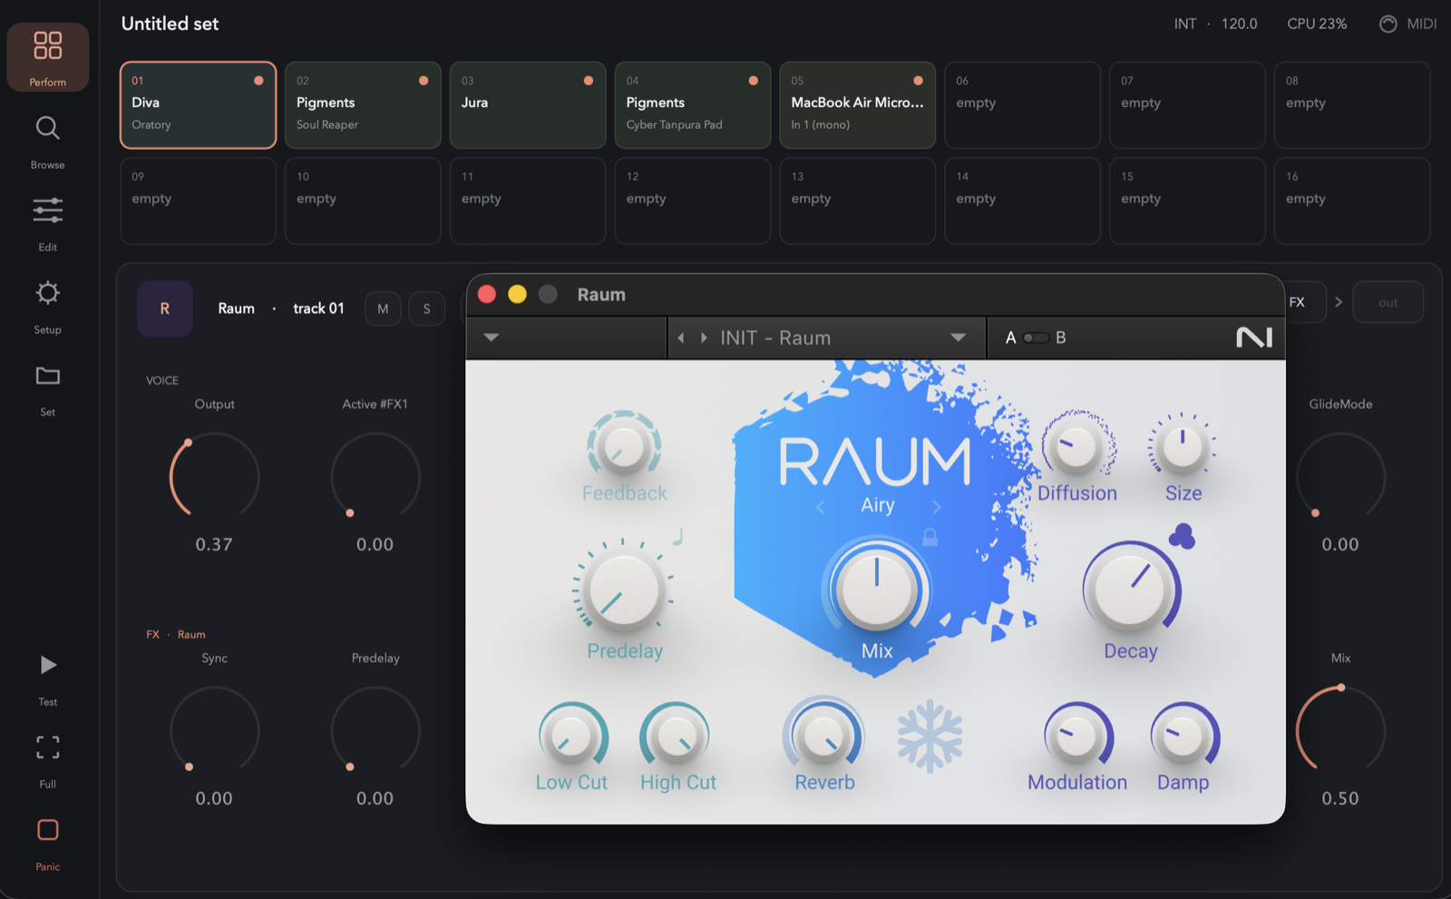Image resolution: width=1451 pixels, height=899 pixels.
Task: Click the Raum Mix knob
Action: 877,590
